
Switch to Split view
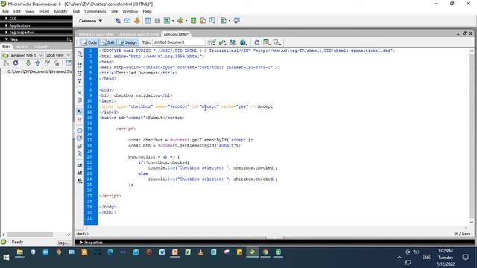107,42
